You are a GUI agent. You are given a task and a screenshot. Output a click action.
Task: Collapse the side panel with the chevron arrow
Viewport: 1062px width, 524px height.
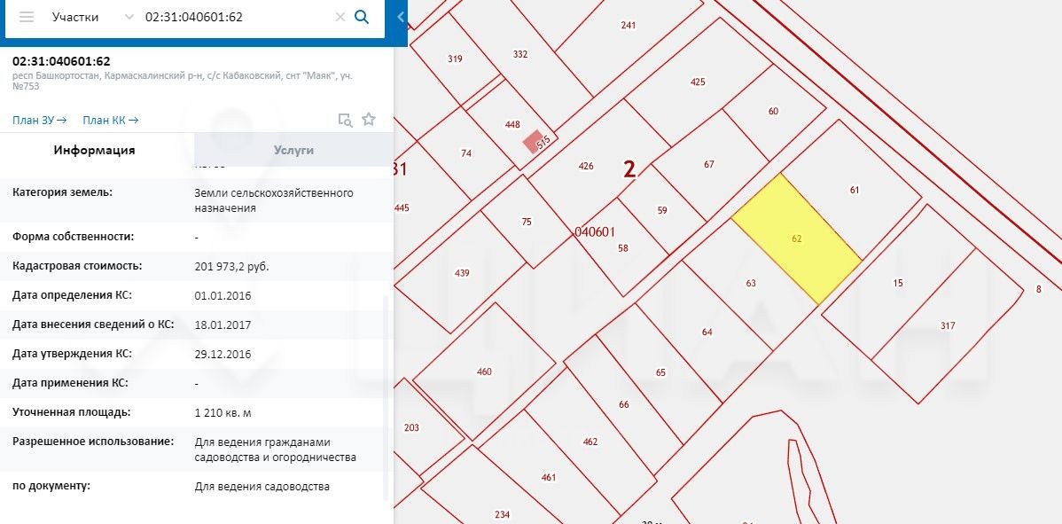coord(401,17)
